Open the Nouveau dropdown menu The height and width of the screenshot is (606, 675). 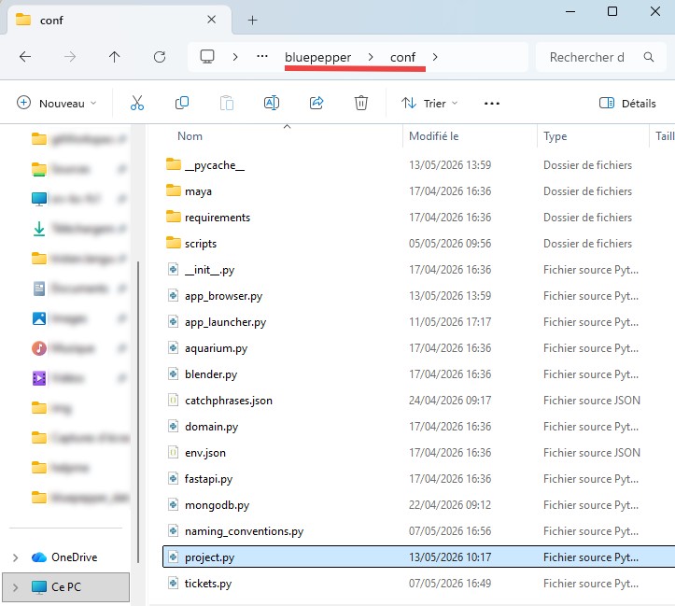coord(56,104)
